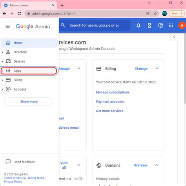Screen dimensions: 186x186
Task: Collapse the side panel arrow
Action: [174, 37]
